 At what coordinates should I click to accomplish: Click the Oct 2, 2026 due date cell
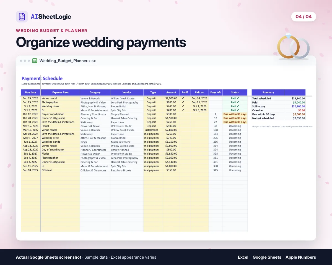tap(31, 106)
